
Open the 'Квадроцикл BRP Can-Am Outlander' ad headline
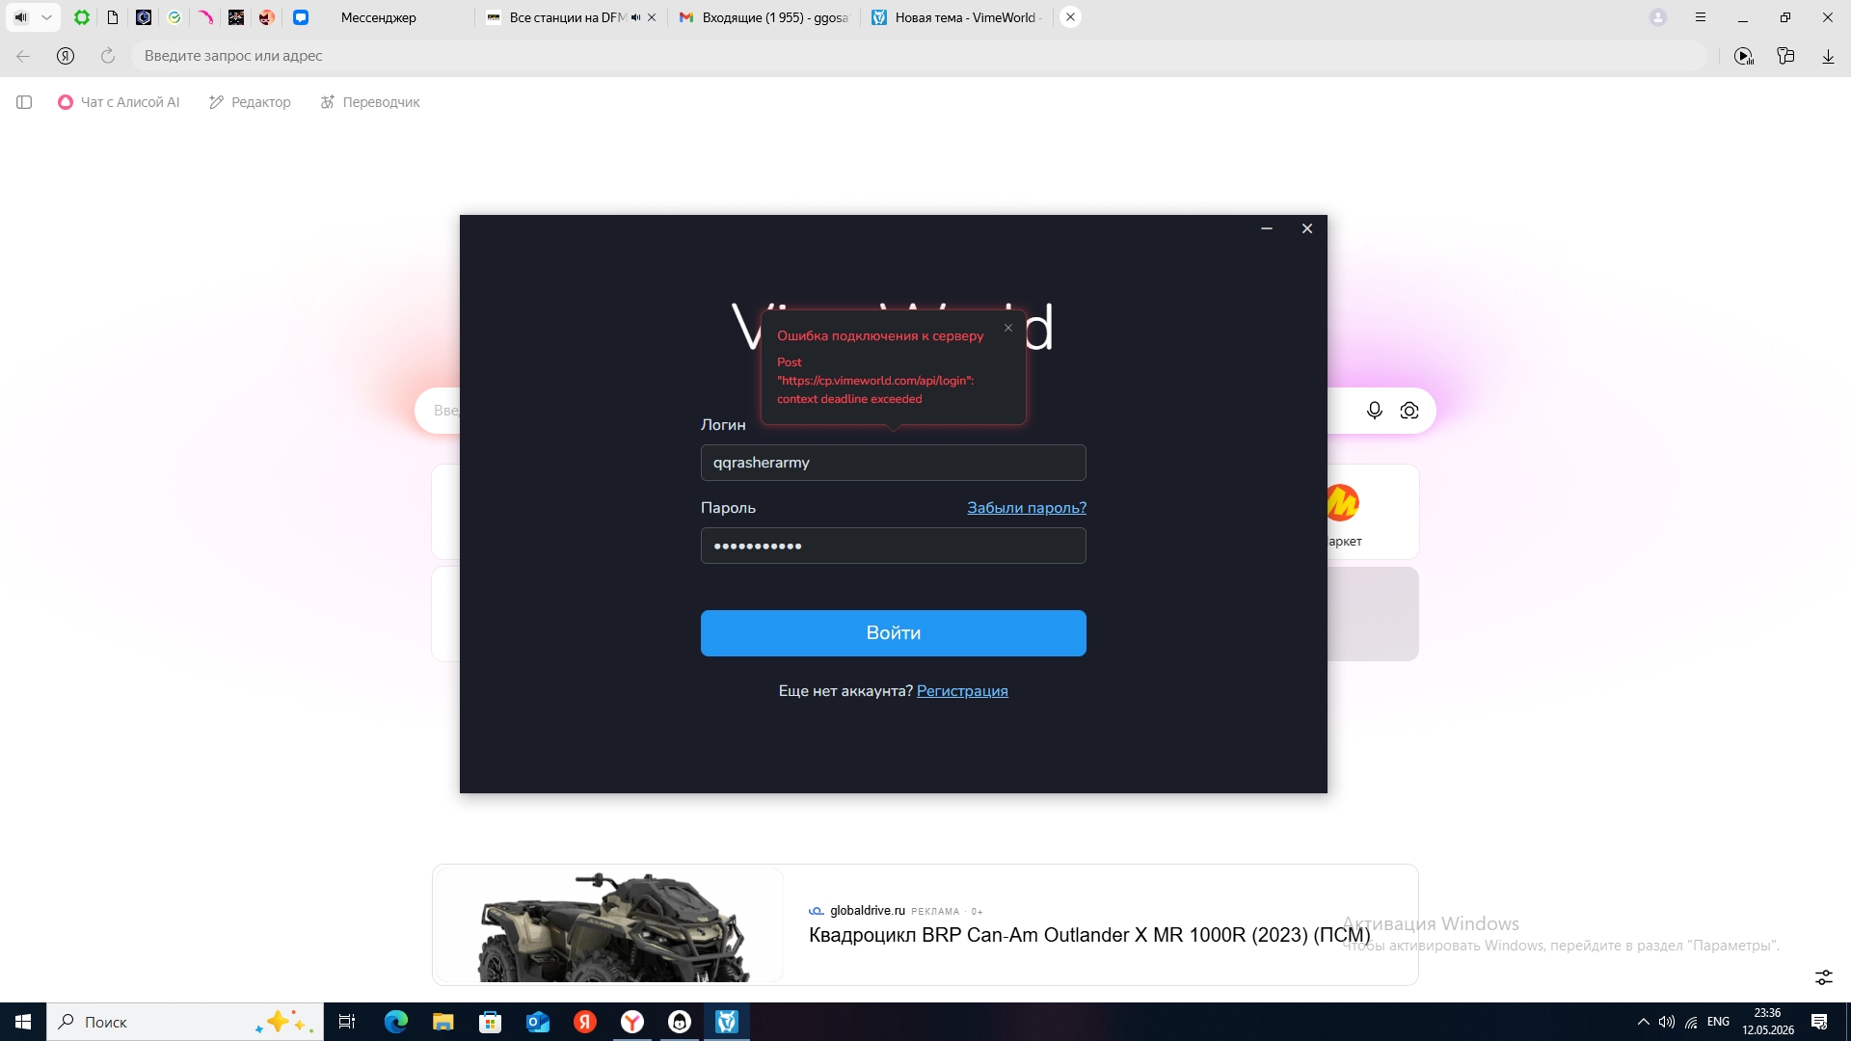tap(1089, 935)
